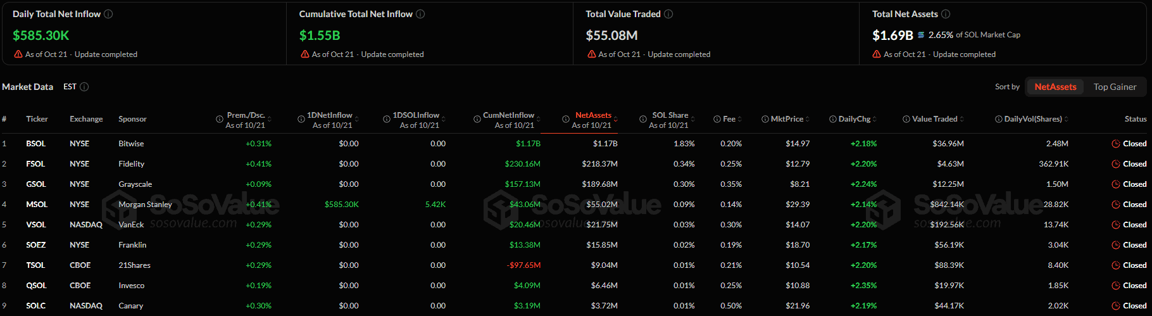
Task: Click the Ticker column header
Action: pyautogui.click(x=37, y=119)
